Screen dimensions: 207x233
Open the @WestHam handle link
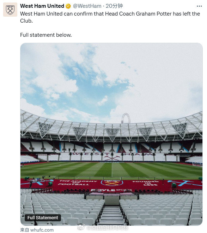pyautogui.click(x=87, y=6)
